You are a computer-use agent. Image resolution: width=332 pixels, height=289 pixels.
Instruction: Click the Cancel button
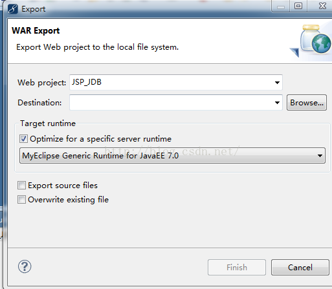tap(300, 268)
